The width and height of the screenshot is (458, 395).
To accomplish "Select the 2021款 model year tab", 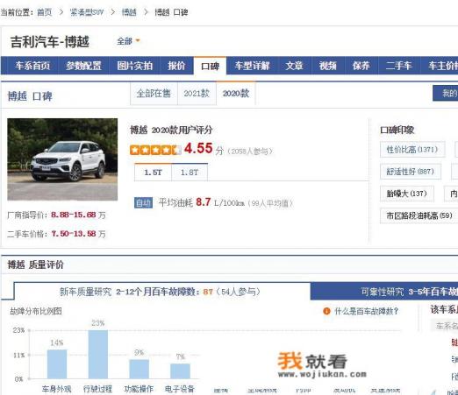I will pos(197,94).
